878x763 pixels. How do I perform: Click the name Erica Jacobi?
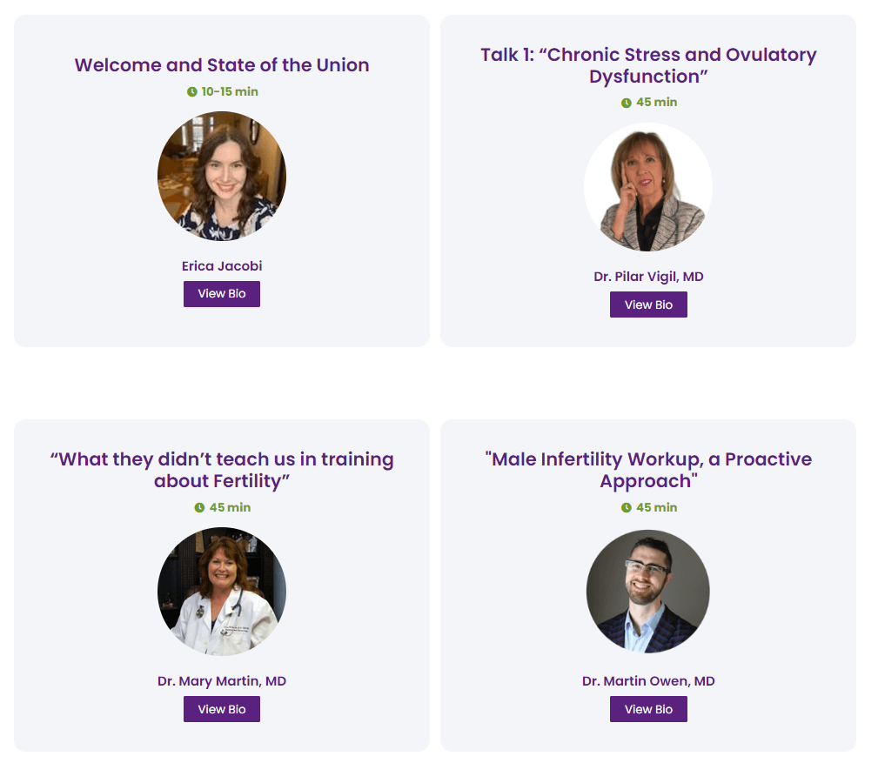click(x=222, y=266)
